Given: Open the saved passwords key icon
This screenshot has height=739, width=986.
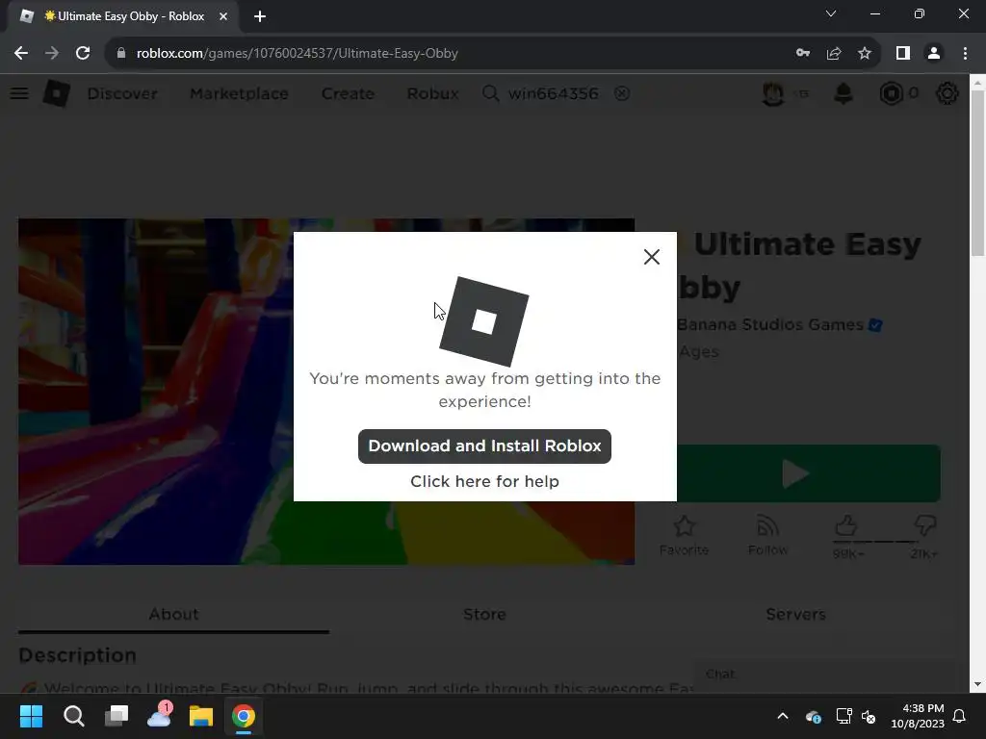Looking at the screenshot, I should [x=803, y=54].
